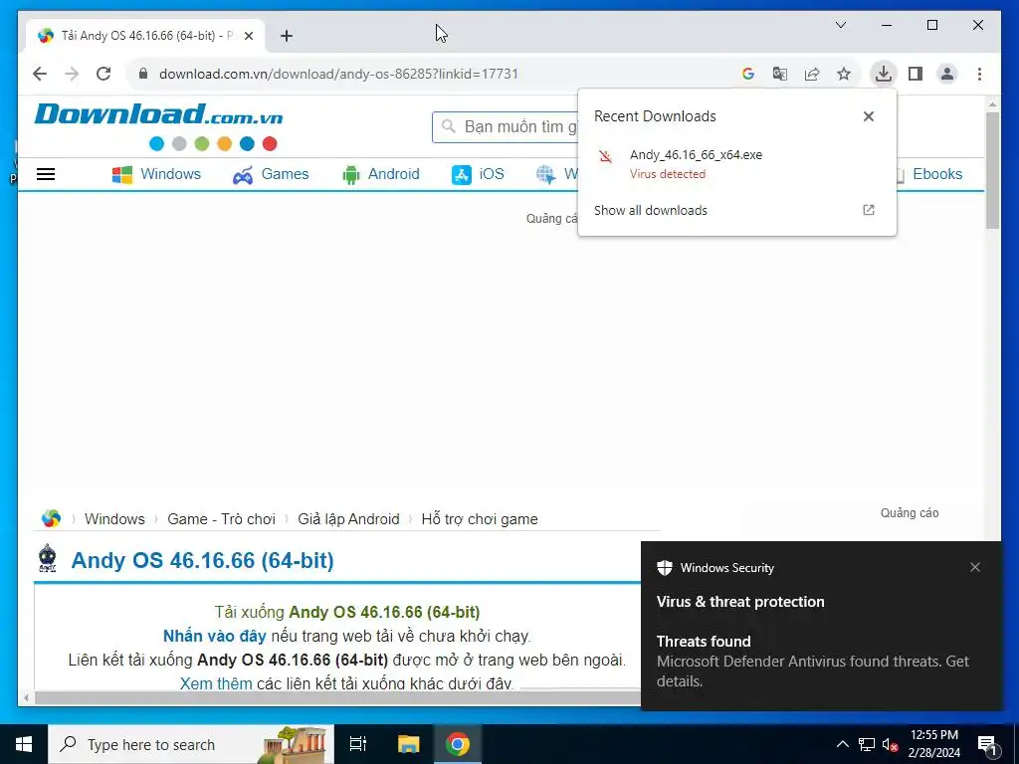Open the Chrome profile avatar

[947, 74]
